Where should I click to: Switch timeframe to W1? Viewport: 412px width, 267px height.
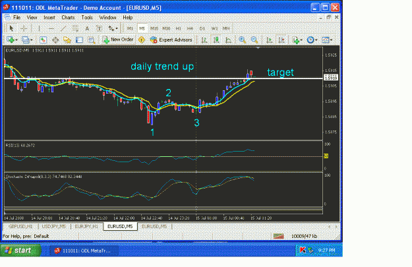point(214,28)
